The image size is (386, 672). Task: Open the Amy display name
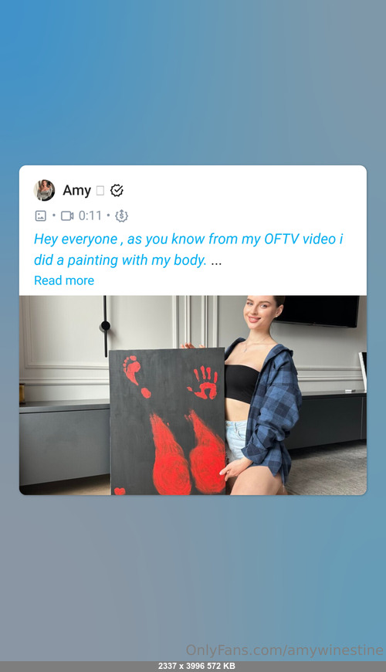(76, 190)
